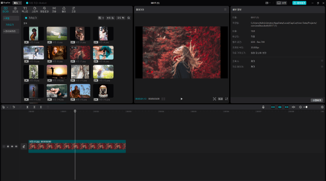The width and height of the screenshot is (326, 181).
Task: Click info icon beside 프록시 row
Action: [x=322, y=61]
